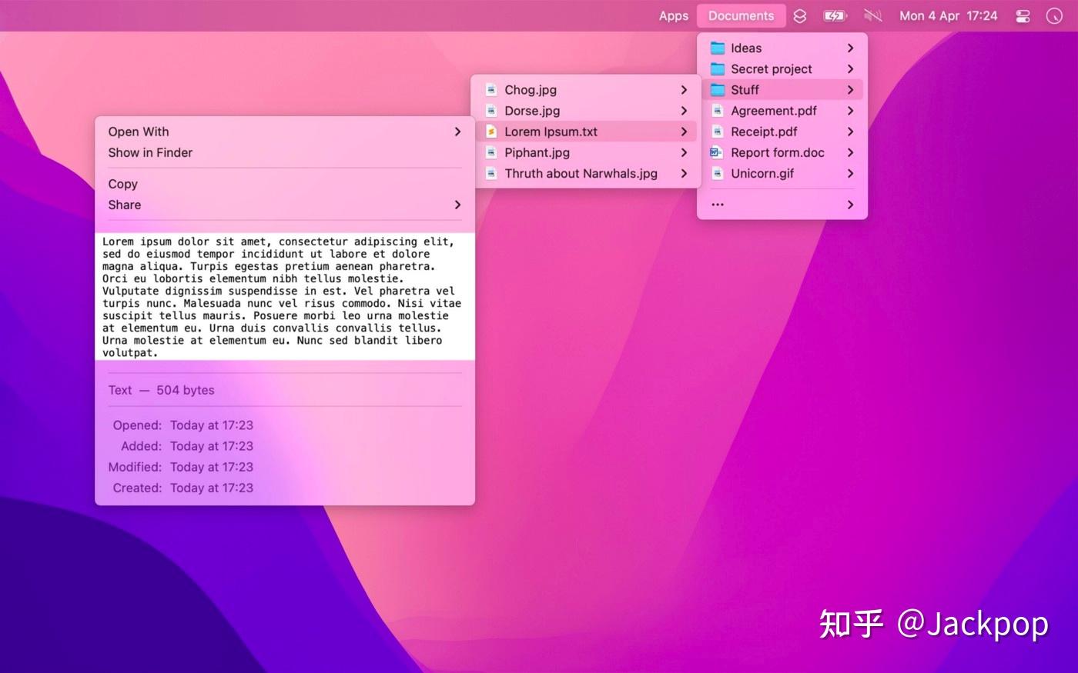Image resolution: width=1078 pixels, height=673 pixels.
Task: Expand the Report form.doc submenu chevron
Action: [x=850, y=152]
